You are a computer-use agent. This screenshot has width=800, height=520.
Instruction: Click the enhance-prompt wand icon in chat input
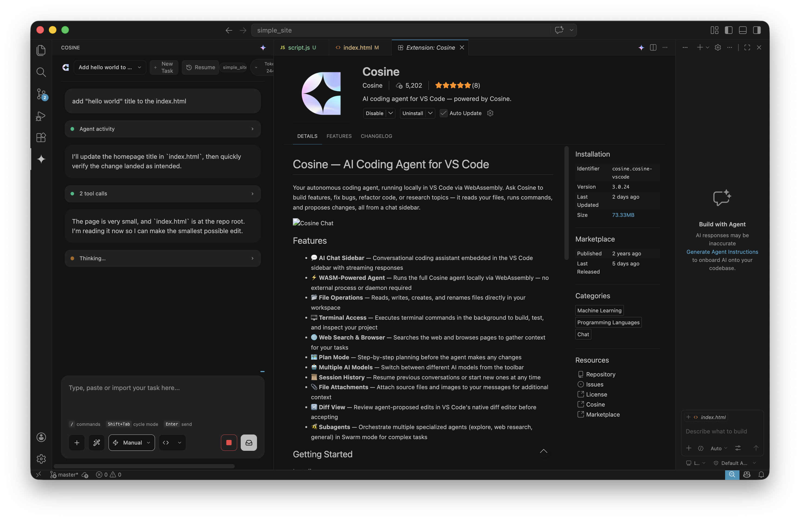click(x=96, y=442)
